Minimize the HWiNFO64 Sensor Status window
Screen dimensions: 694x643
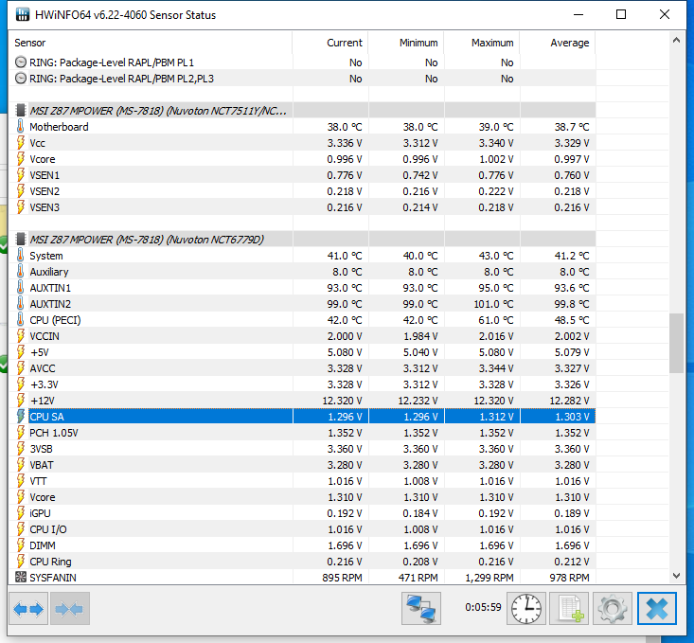(578, 14)
